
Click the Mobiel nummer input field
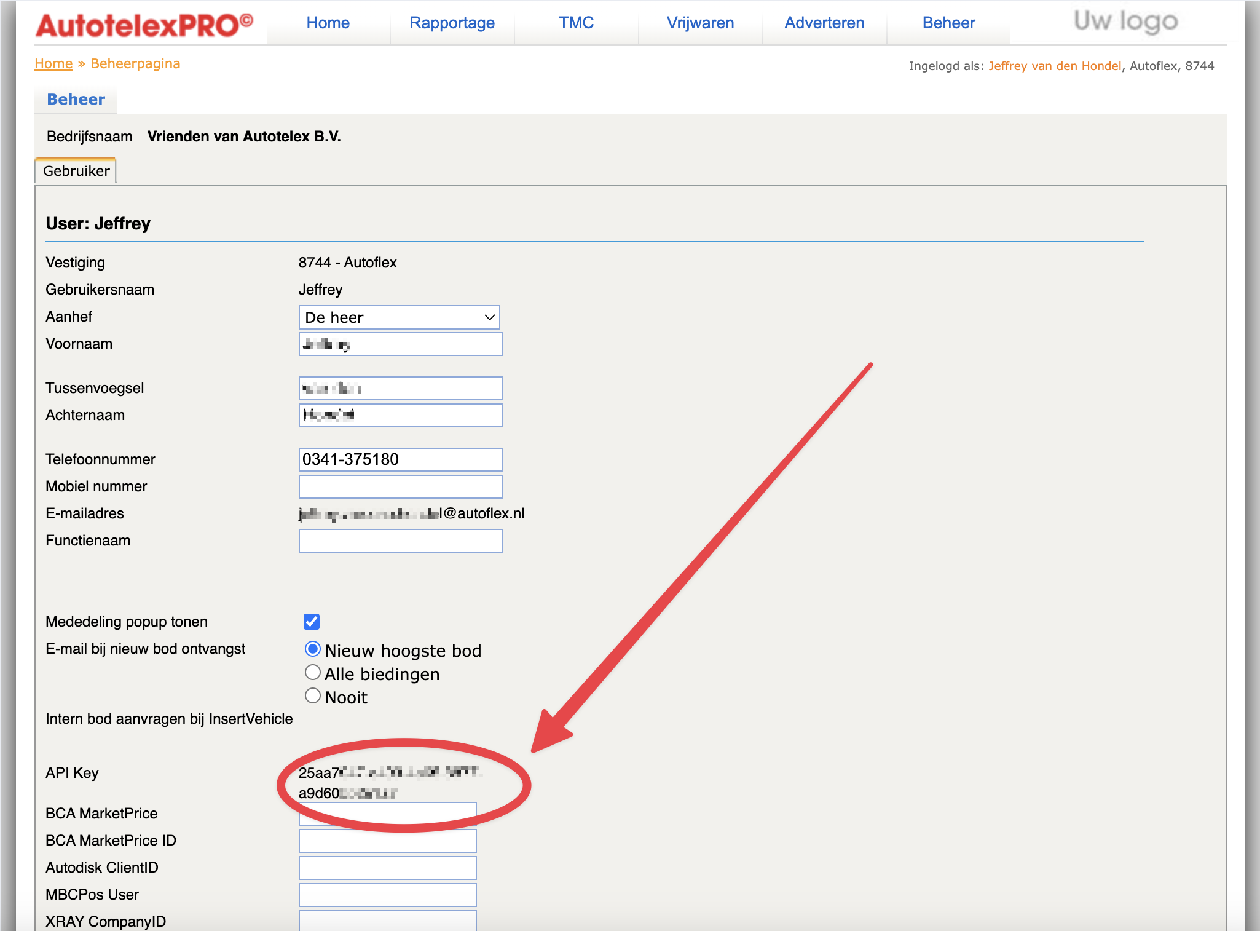(400, 486)
